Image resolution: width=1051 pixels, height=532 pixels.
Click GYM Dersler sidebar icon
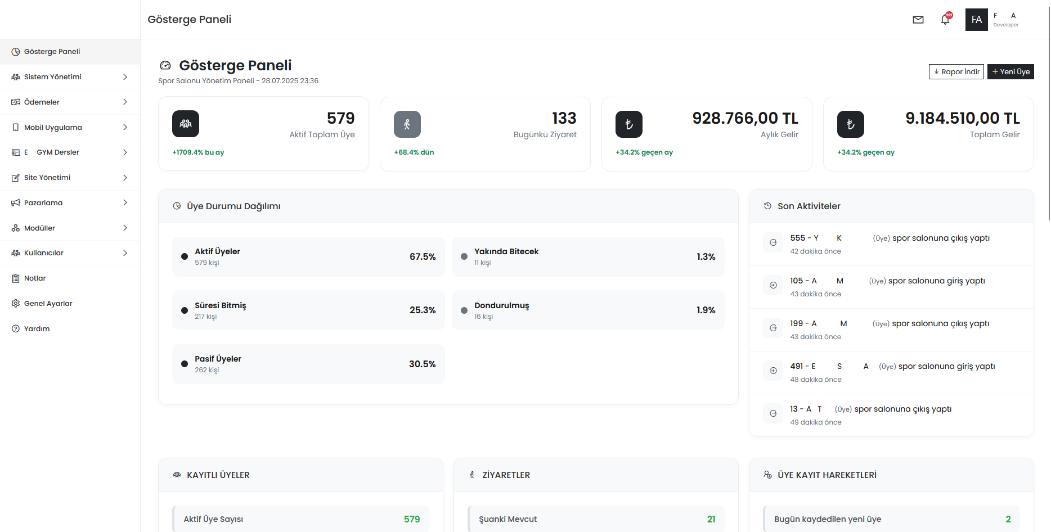16,152
